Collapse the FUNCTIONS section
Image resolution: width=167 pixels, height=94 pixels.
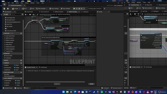point(3,33)
